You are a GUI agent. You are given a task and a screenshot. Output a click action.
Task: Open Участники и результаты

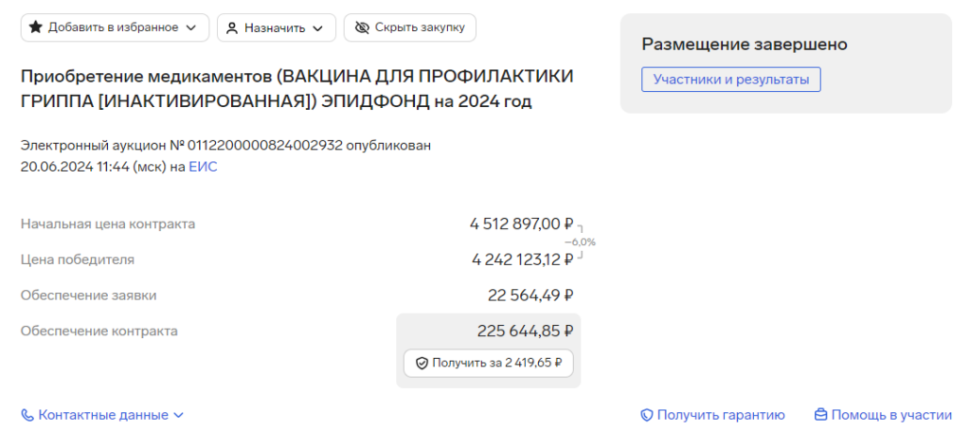click(x=730, y=80)
